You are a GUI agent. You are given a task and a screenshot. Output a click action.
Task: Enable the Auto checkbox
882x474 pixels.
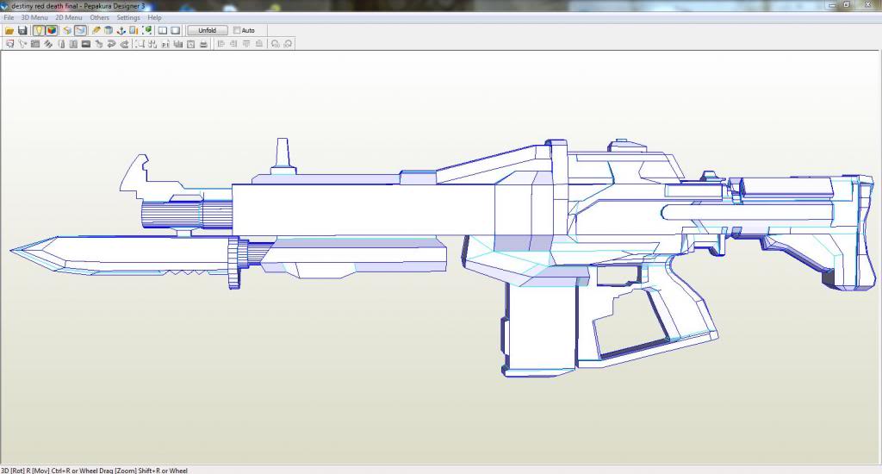click(x=237, y=30)
